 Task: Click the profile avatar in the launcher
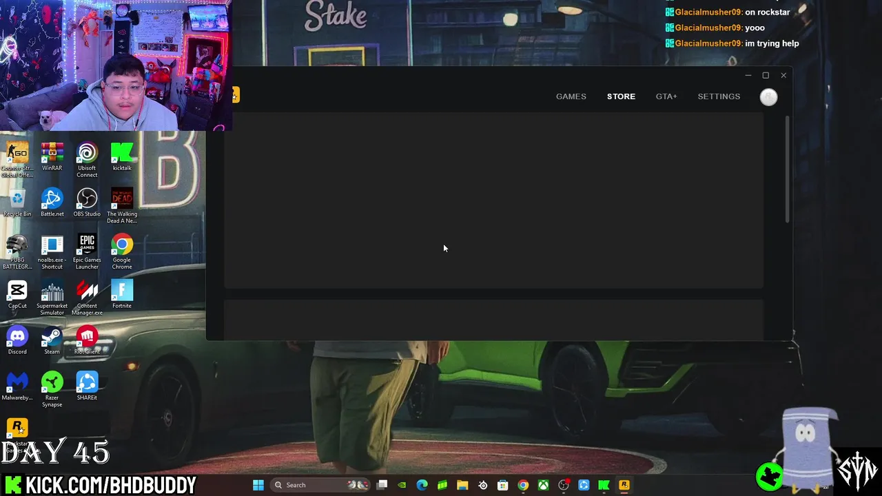click(768, 97)
